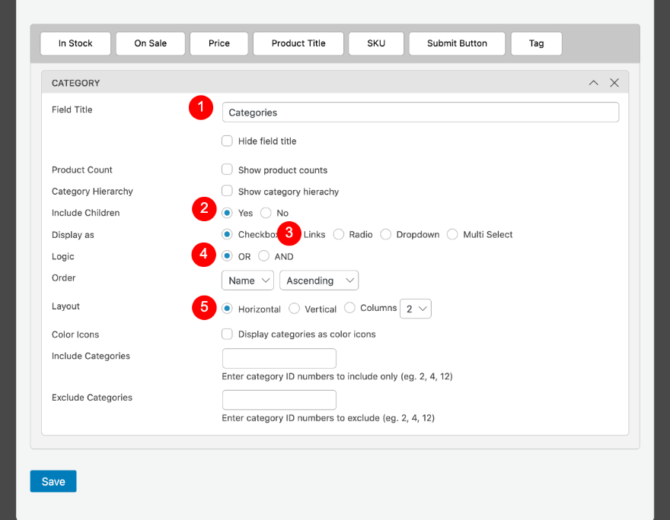Set Include Children to No
This screenshot has width=670, height=520.
266,213
